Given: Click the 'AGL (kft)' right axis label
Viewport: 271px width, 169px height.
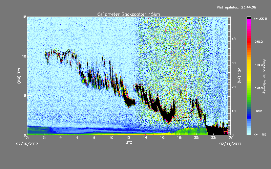Looking at the screenshot, I should 239,76.
